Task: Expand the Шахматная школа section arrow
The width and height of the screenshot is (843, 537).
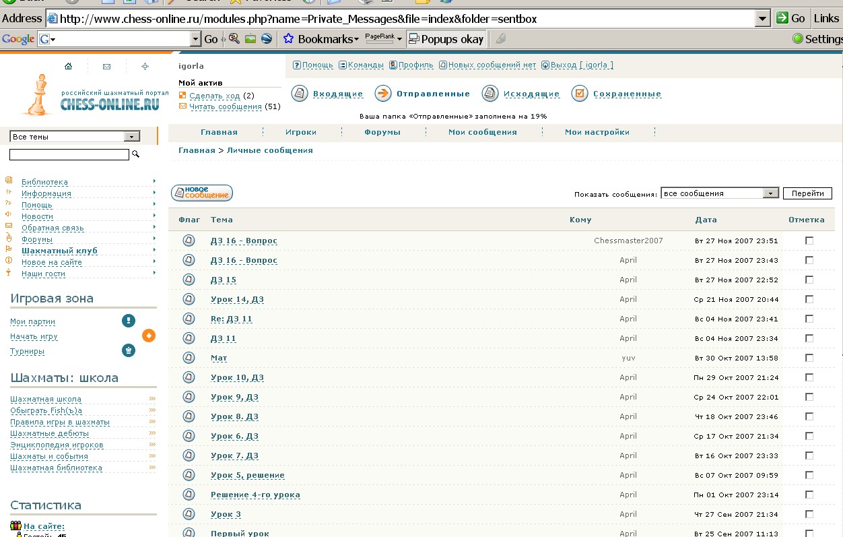Action: 152,399
